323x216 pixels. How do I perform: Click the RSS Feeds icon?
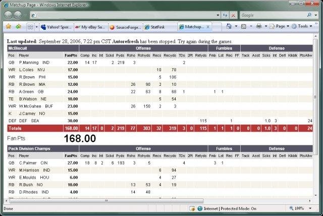click(x=244, y=26)
